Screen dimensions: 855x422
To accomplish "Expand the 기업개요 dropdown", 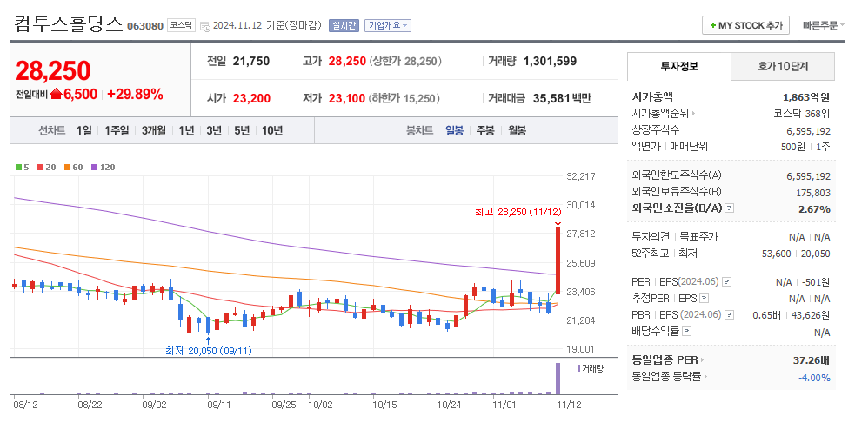I will point(388,25).
